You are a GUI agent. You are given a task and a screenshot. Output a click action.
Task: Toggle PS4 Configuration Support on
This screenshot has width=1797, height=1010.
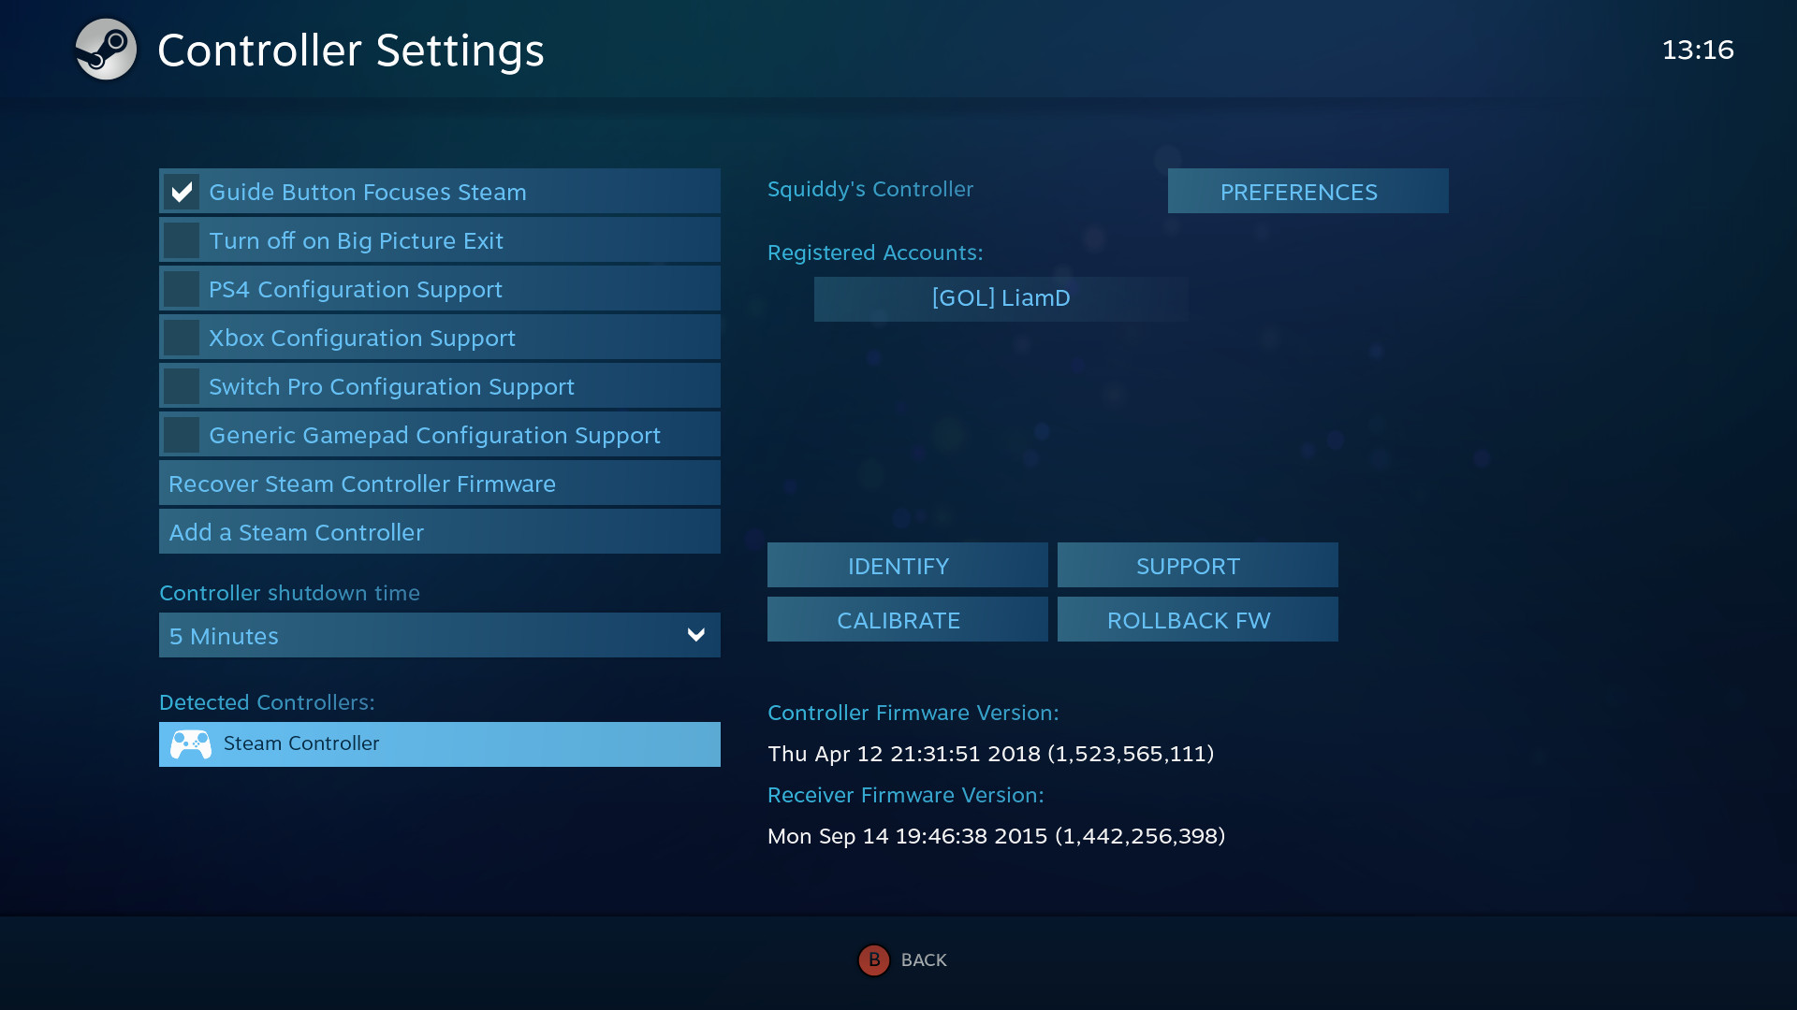[183, 289]
